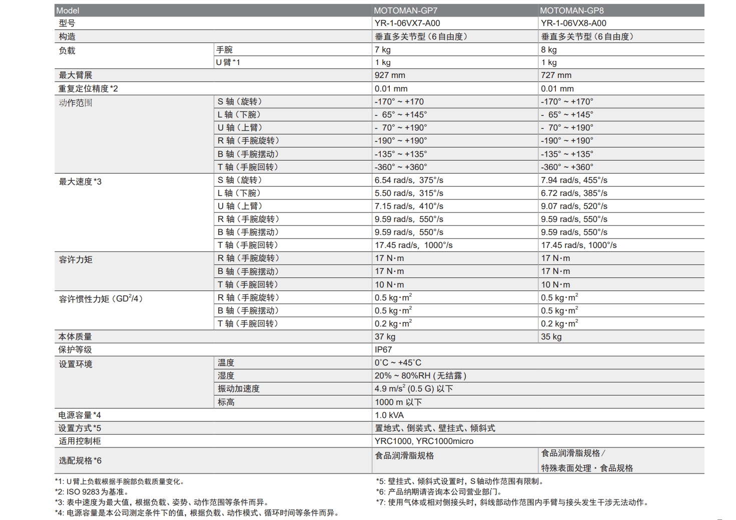Click footnote *1 about U臂 load
736x520 pixels.
(x=121, y=481)
